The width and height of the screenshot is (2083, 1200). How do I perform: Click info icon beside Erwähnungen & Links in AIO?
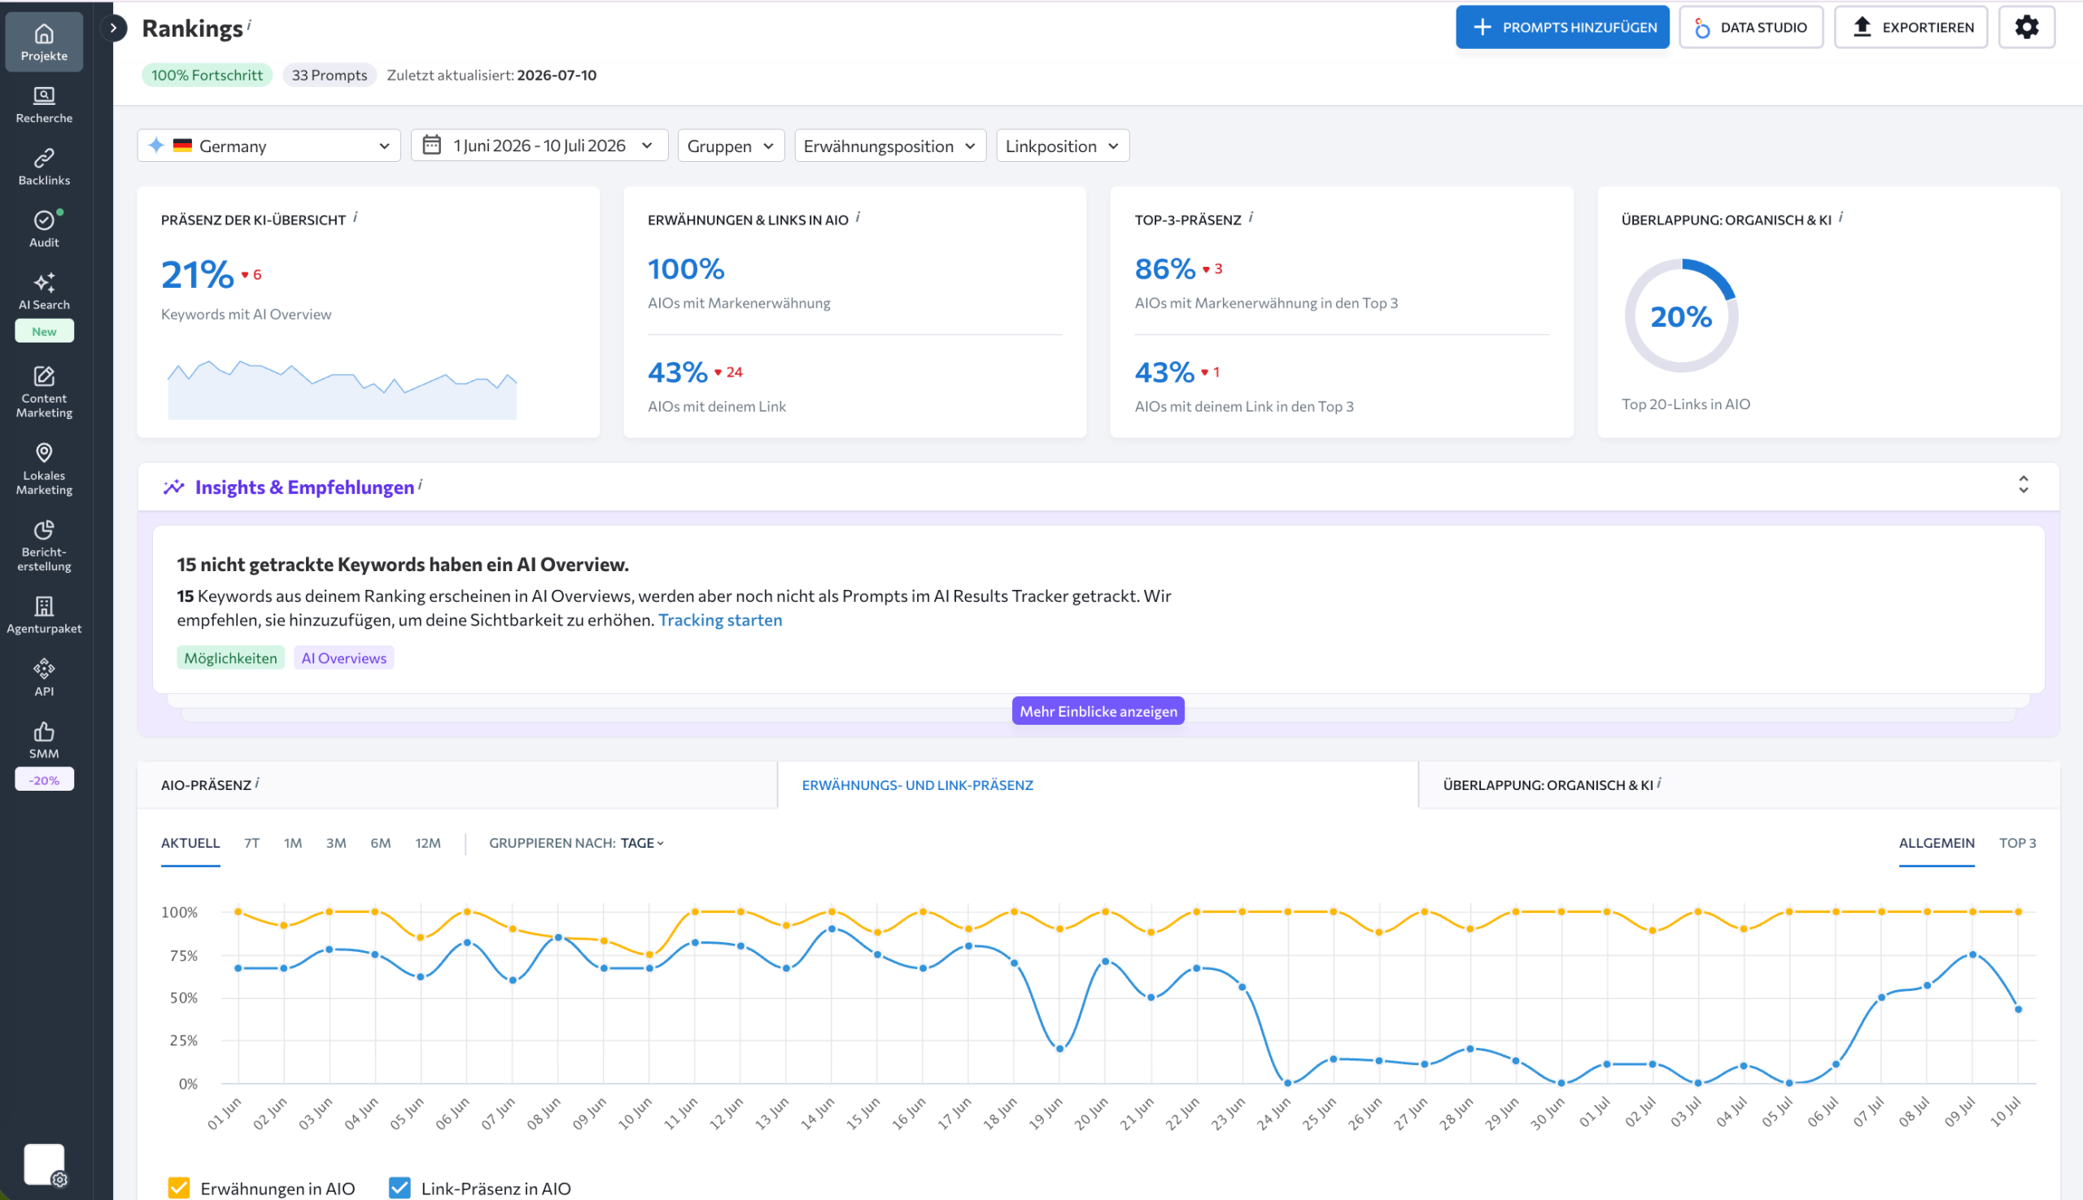[x=858, y=216]
